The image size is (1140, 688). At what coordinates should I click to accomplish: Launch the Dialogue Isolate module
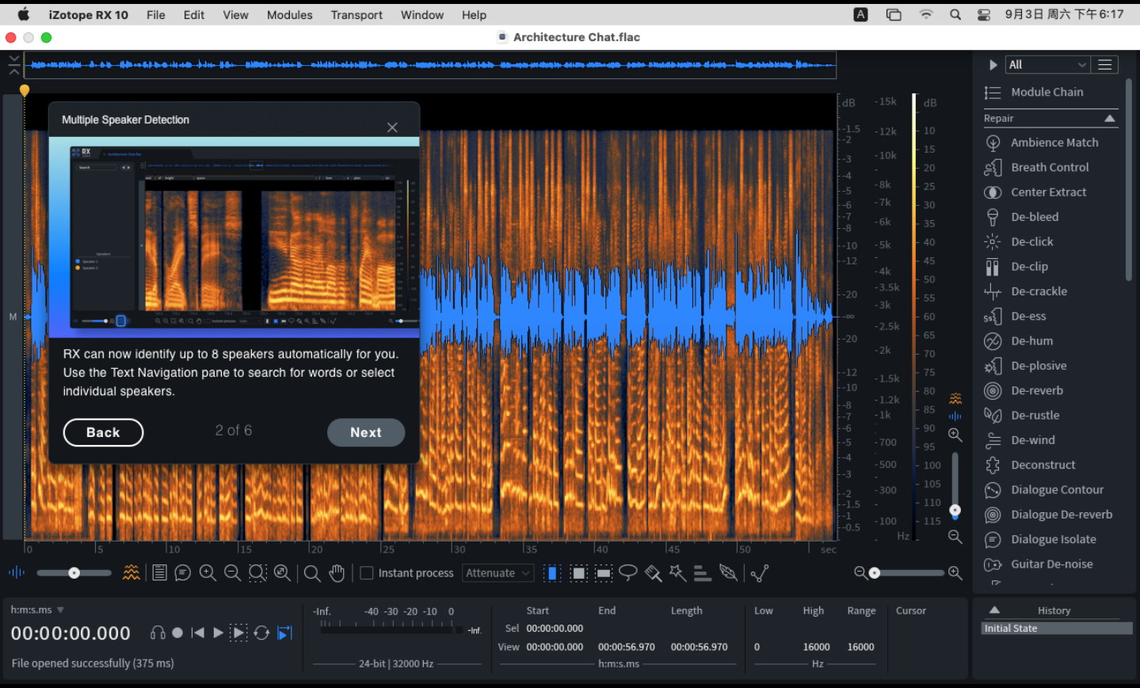click(x=1050, y=539)
